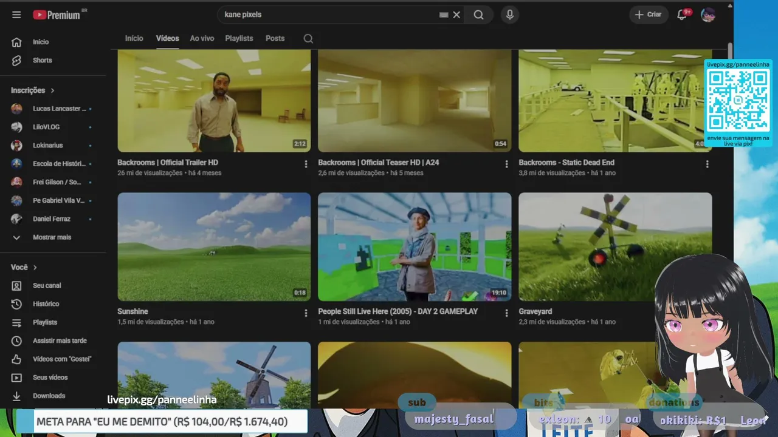
Task: Open more options for People Still Live Here
Action: 506,313
